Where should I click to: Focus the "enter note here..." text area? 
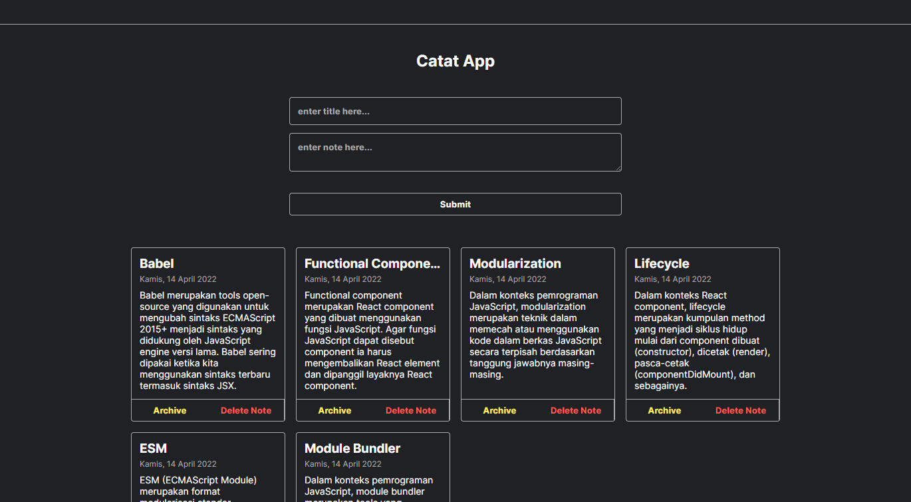pos(455,152)
